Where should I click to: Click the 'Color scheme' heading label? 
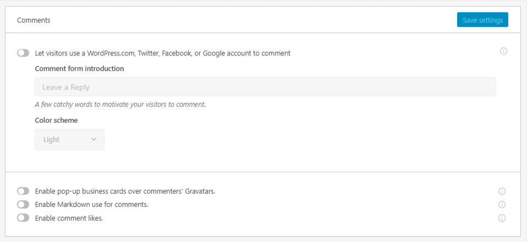pyautogui.click(x=56, y=120)
